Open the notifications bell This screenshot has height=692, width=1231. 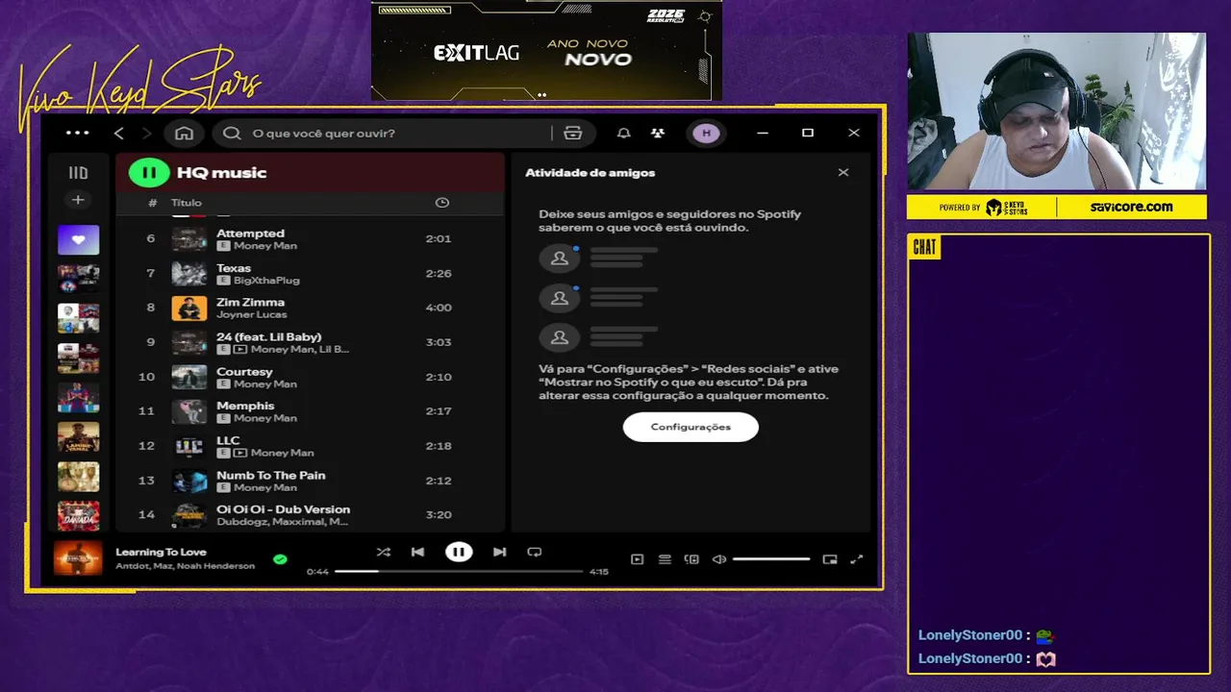point(623,133)
